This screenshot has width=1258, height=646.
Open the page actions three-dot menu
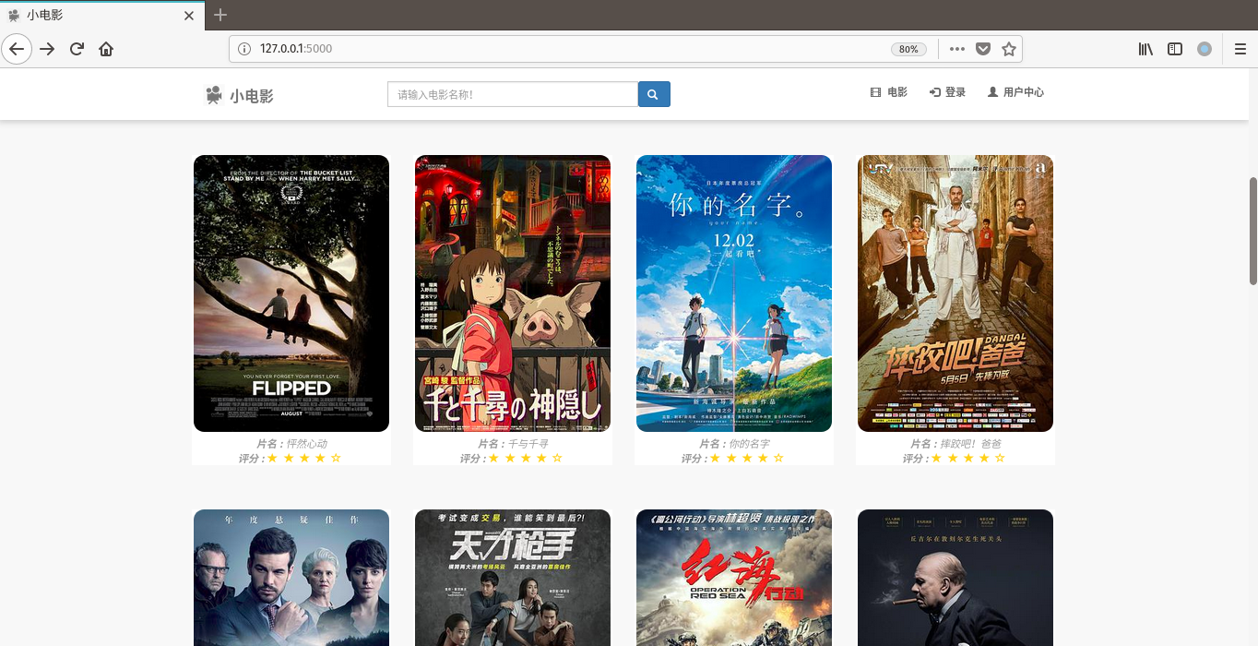[956, 49]
